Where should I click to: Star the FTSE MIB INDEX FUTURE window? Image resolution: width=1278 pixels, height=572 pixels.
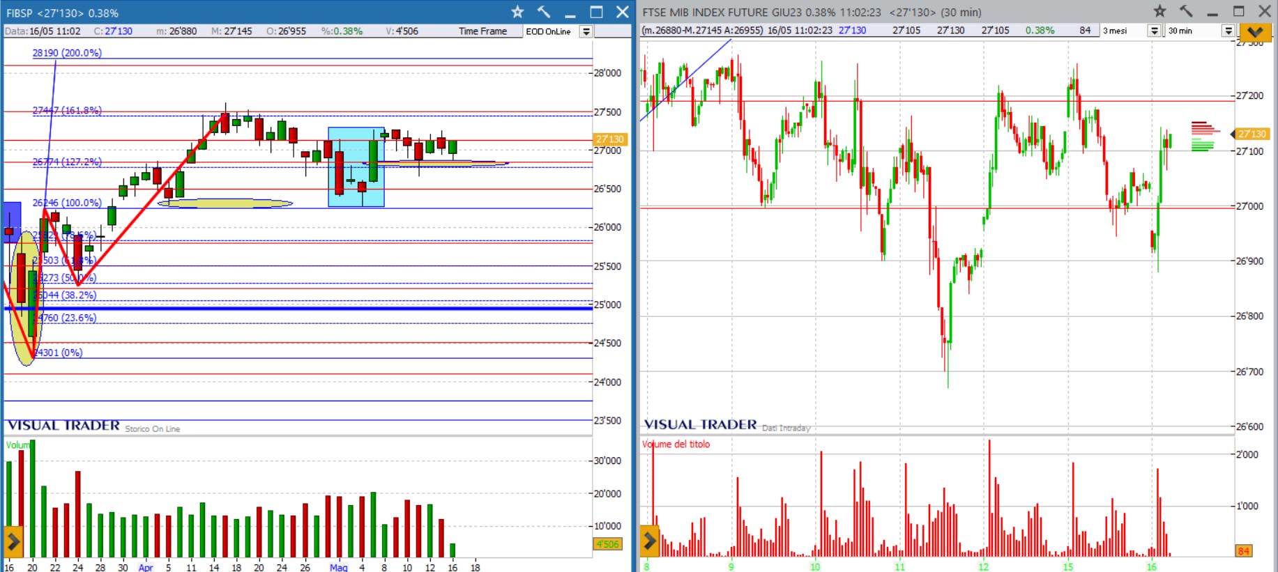tap(1159, 11)
